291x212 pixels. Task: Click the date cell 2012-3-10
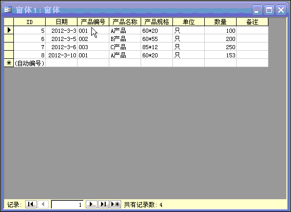(x=62, y=55)
